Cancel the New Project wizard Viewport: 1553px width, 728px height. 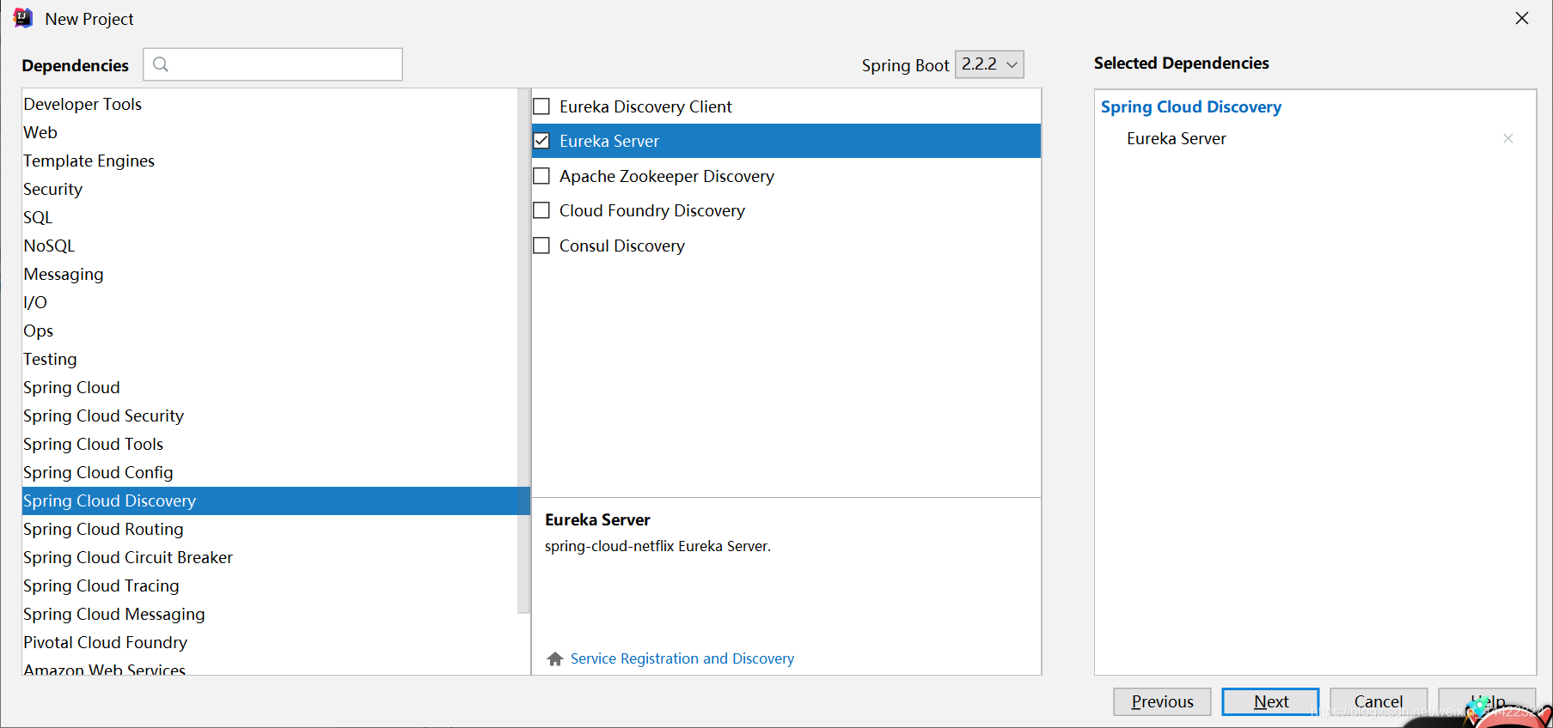pos(1379,701)
